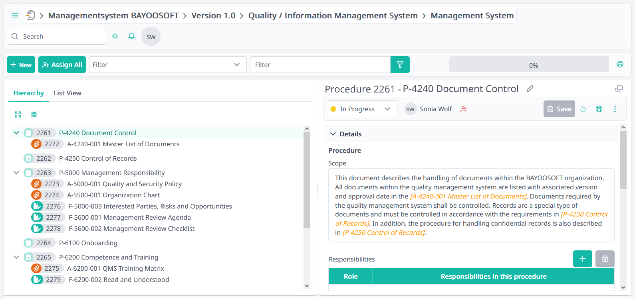Click Sonia Wolf assignee name
Viewport: 635px width, 299px height.
coord(436,109)
